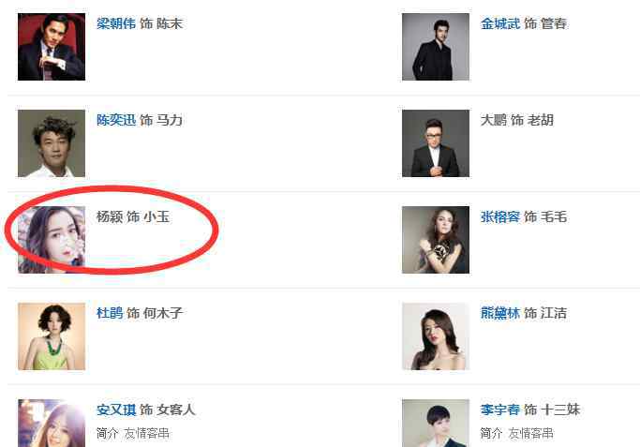
Task: Click the photo of 李宇春 as 十三妹
Action: (x=436, y=423)
